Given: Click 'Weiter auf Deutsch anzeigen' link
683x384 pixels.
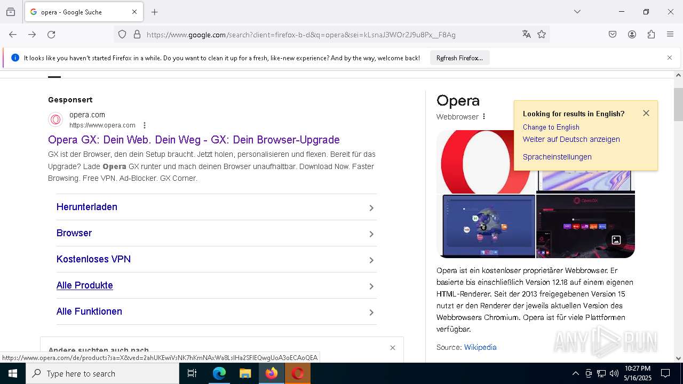Looking at the screenshot, I should [571, 139].
